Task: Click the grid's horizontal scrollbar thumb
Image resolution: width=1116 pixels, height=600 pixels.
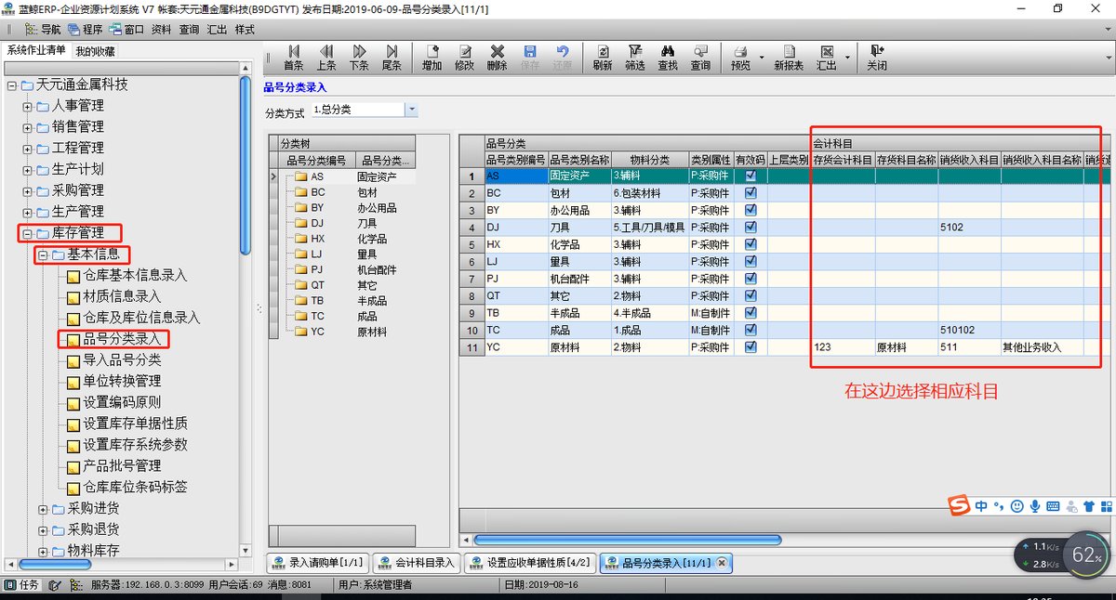Action: (x=628, y=539)
